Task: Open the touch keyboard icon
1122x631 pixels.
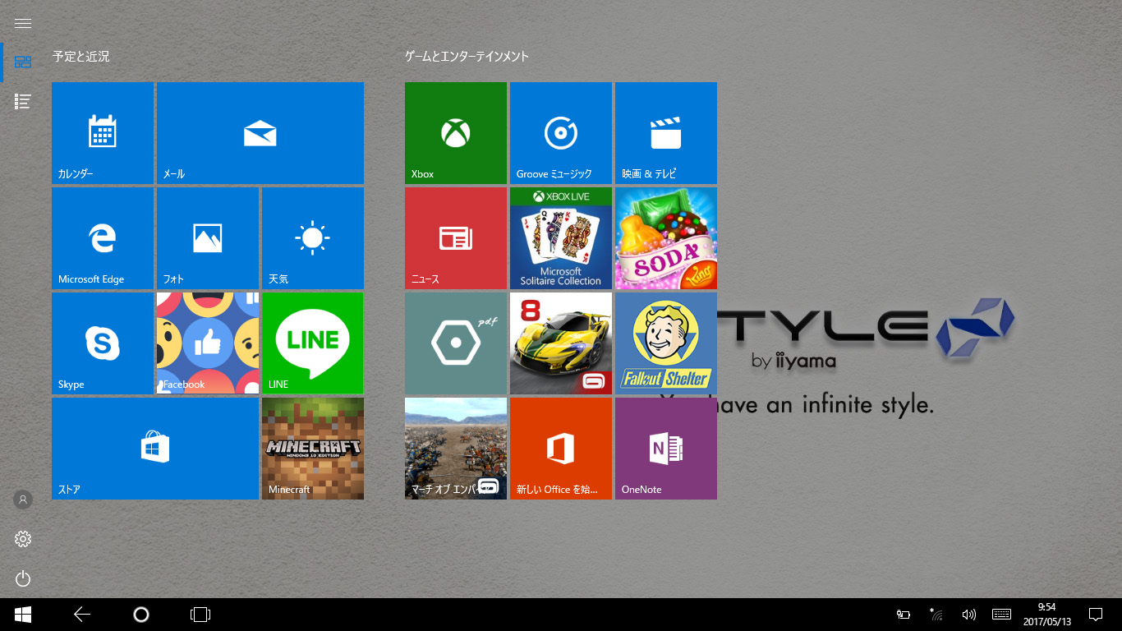Action: click(x=1001, y=615)
